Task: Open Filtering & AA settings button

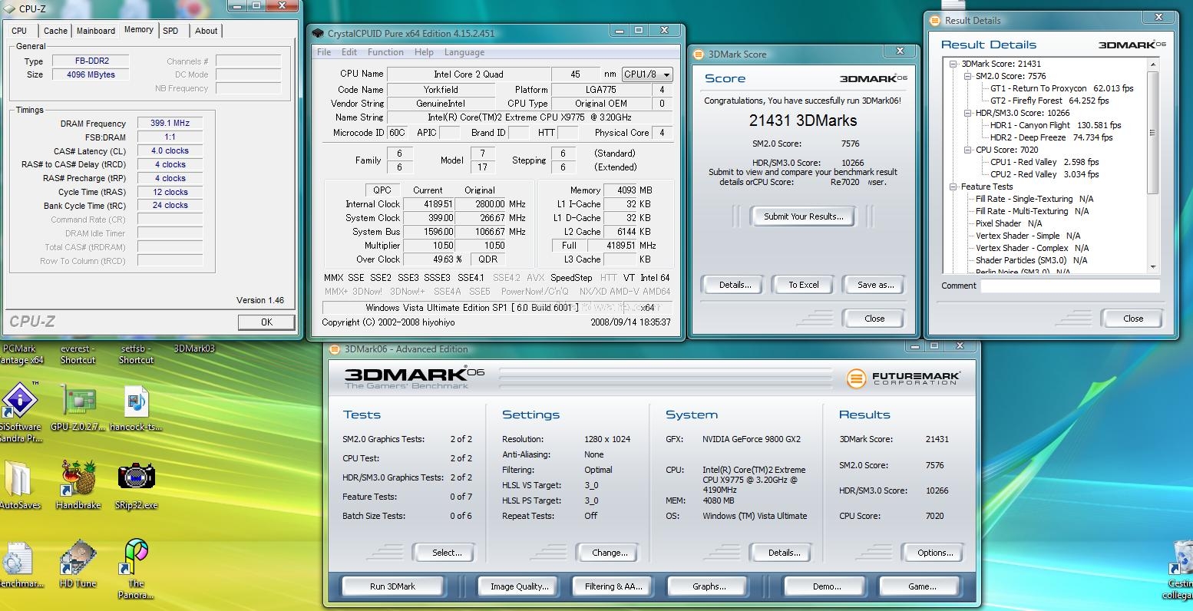Action: [x=613, y=586]
